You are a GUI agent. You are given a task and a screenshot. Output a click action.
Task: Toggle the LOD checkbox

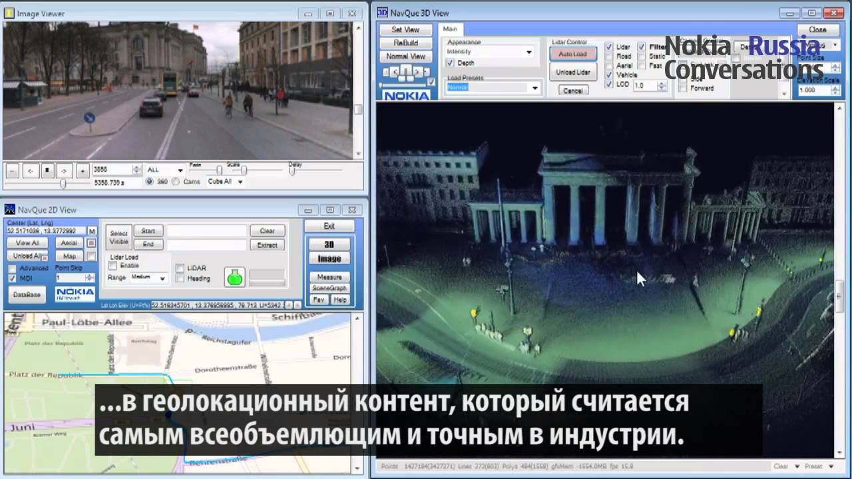609,84
